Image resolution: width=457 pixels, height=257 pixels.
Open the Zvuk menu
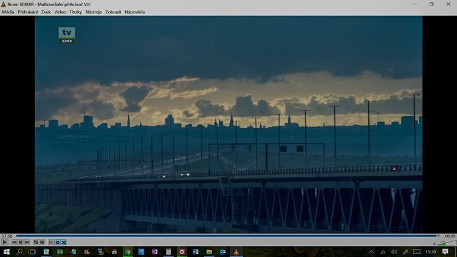tap(46, 12)
